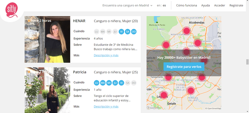Click 'Regístrate para verlos' button

pyautogui.click(x=184, y=67)
